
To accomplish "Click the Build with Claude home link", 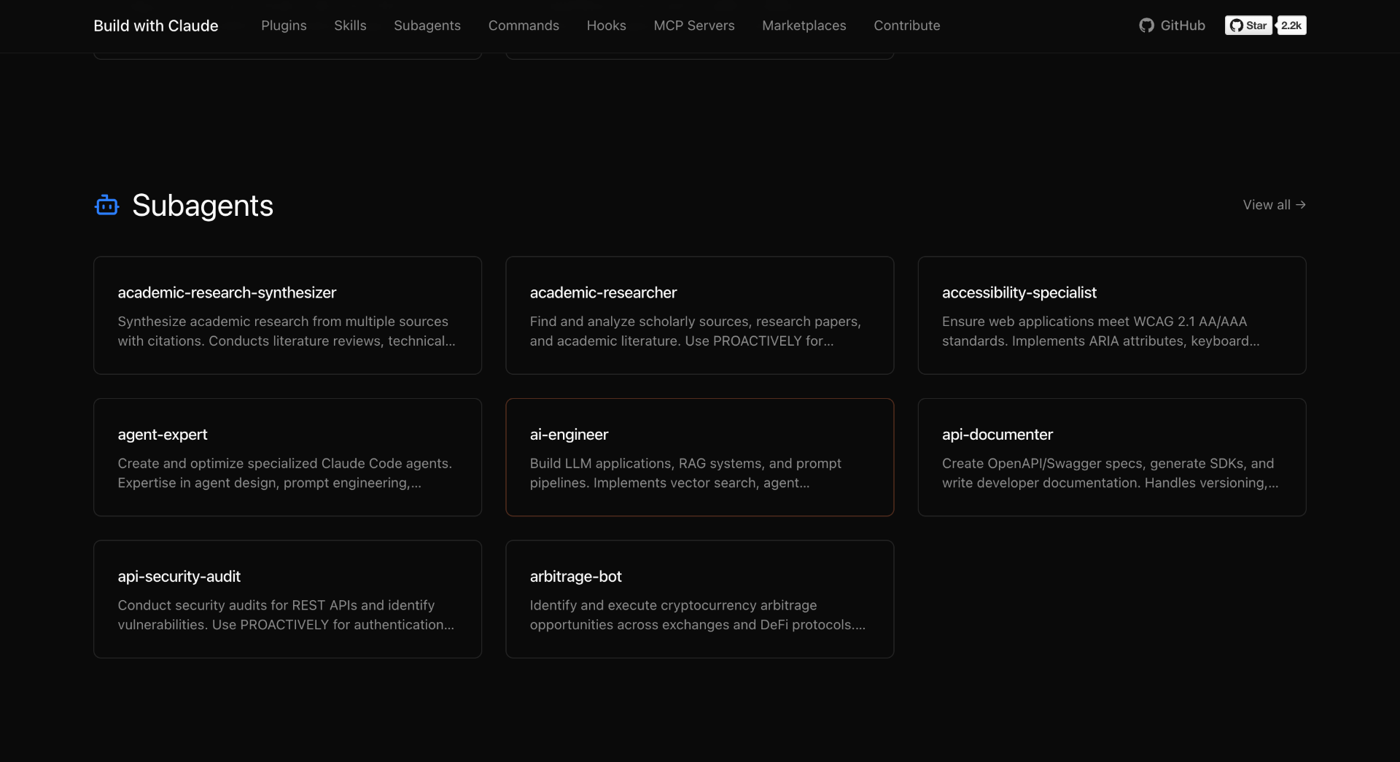I will pyautogui.click(x=155, y=26).
